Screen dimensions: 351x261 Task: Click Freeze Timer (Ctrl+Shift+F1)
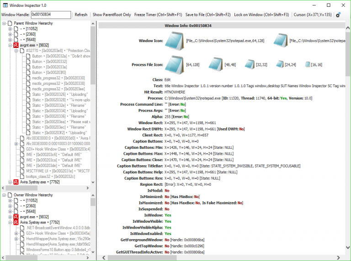click(158, 15)
